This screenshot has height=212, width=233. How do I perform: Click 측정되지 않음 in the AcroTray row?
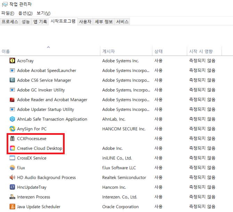pyautogui.click(x=202, y=60)
